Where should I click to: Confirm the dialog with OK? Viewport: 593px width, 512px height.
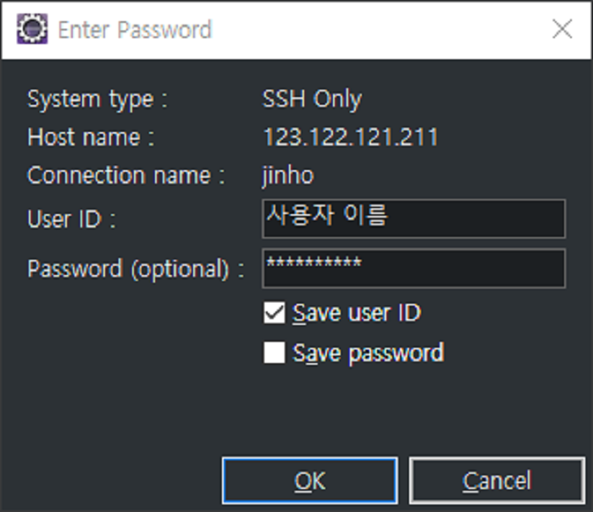tap(310, 481)
